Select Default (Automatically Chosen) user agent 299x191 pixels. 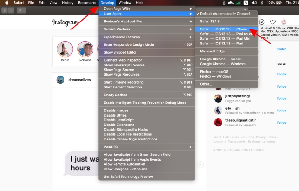coord(227,14)
